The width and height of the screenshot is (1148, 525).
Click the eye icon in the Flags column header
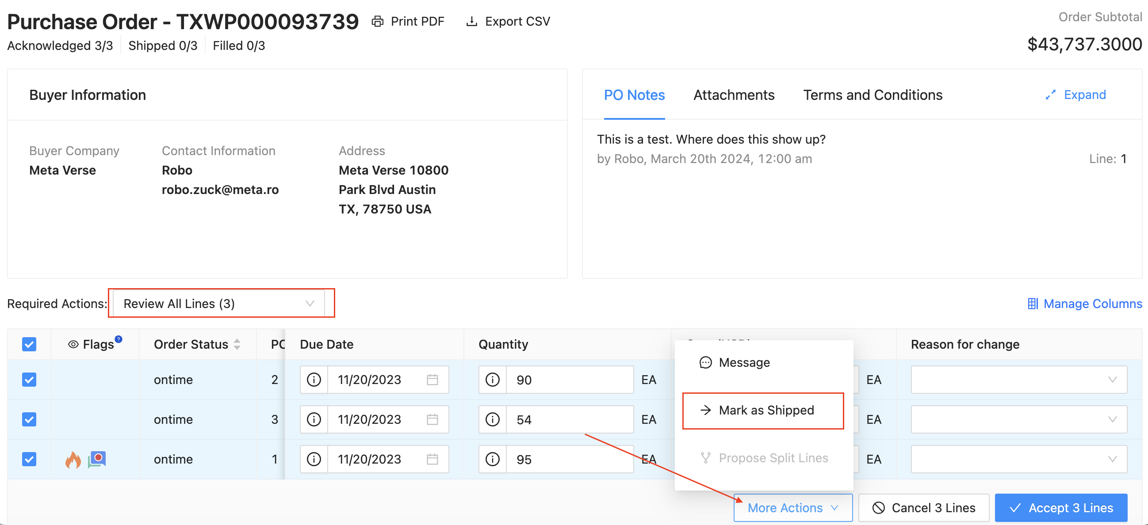pos(73,344)
